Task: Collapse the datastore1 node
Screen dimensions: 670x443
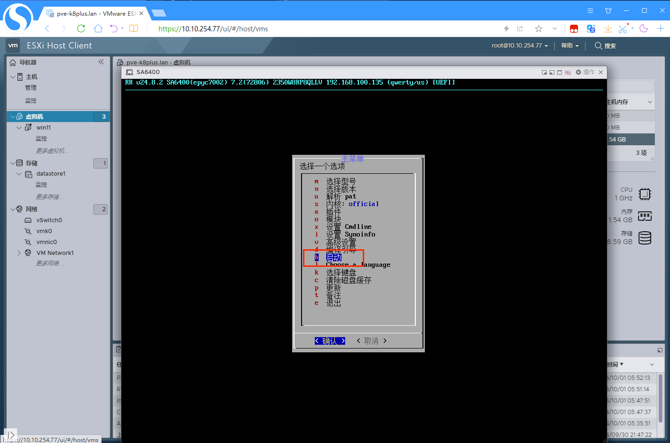Action: [19, 174]
